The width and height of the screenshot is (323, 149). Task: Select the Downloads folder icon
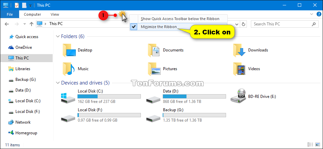click(x=239, y=50)
